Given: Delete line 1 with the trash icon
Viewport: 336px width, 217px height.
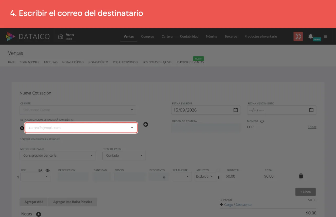Looking at the screenshot, I should pos(301,176).
